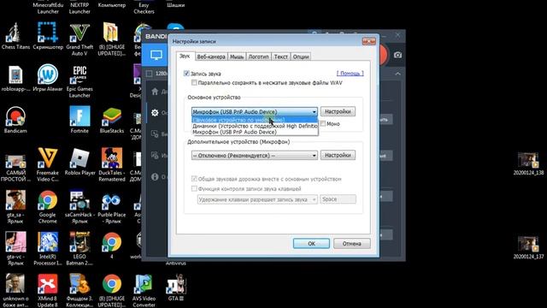This screenshot has height=308, width=547.
Task: Open Bandicam settings gear sidebar icon
Action: pos(155,112)
